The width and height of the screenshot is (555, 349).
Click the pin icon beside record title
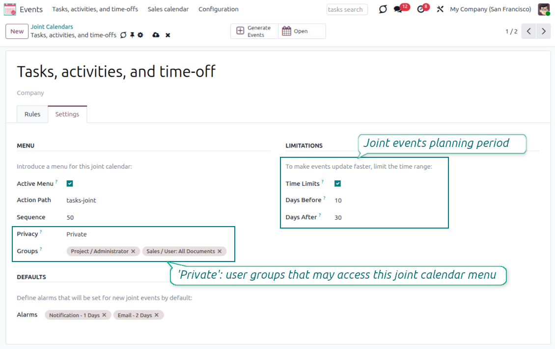132,35
